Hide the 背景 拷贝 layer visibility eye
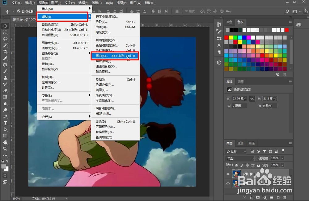The height and width of the screenshot is (201, 309). click(x=228, y=174)
